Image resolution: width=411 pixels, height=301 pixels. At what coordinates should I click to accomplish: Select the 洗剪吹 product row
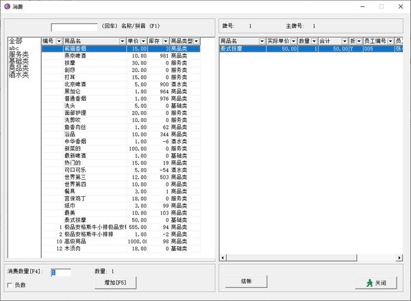(x=121, y=120)
